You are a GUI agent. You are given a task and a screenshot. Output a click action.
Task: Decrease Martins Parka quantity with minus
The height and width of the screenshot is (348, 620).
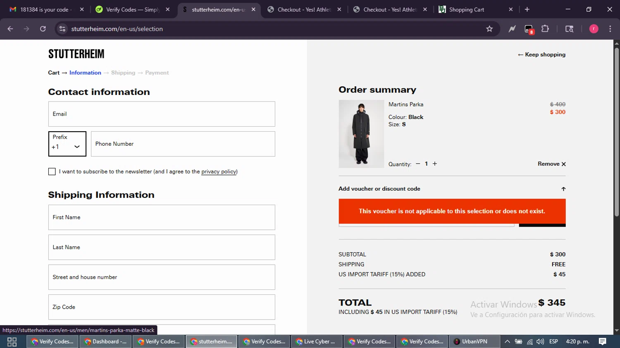[418, 164]
